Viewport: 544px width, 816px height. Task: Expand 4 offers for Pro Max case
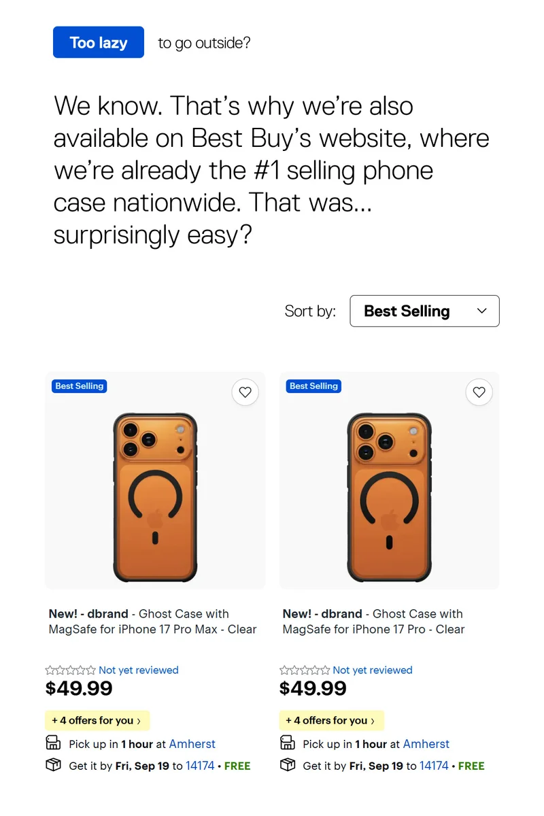click(x=97, y=720)
